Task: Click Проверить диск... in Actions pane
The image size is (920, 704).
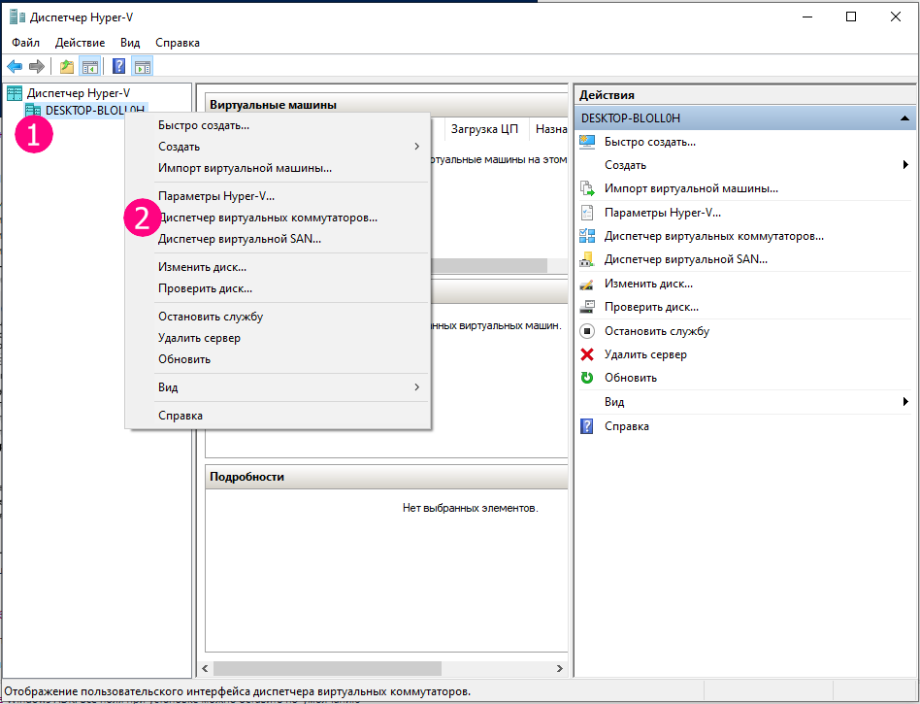Action: pyautogui.click(x=651, y=307)
